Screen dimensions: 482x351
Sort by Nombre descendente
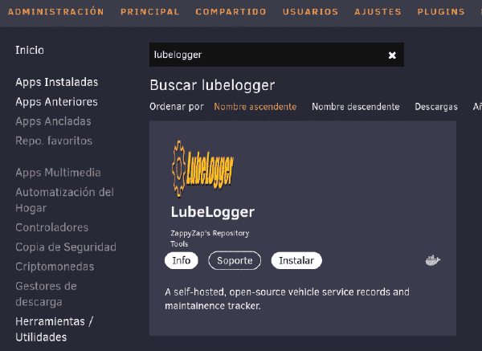pyautogui.click(x=356, y=107)
